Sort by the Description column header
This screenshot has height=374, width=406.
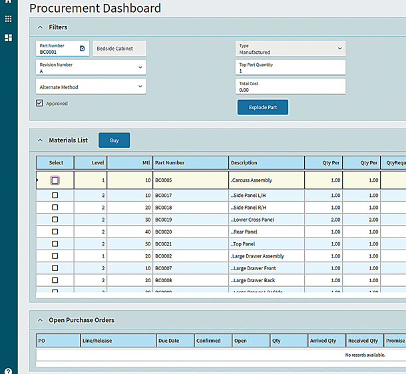pyautogui.click(x=266, y=162)
